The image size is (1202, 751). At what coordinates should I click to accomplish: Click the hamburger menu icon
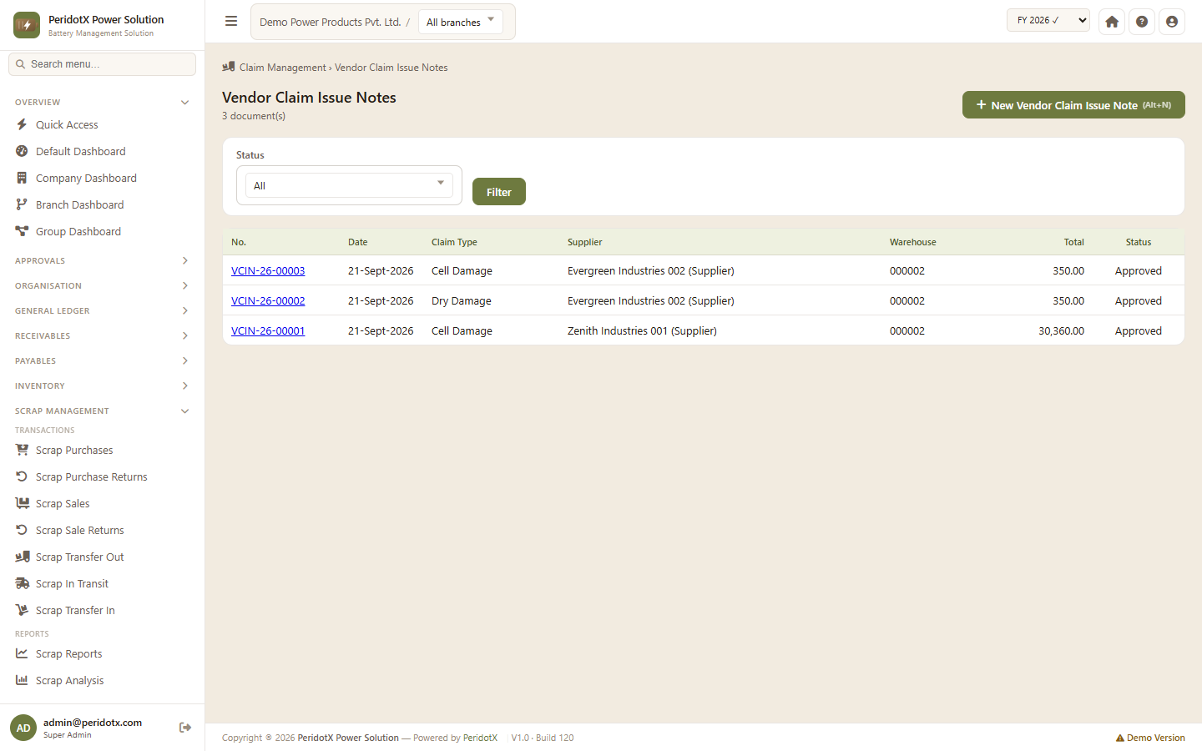231,22
